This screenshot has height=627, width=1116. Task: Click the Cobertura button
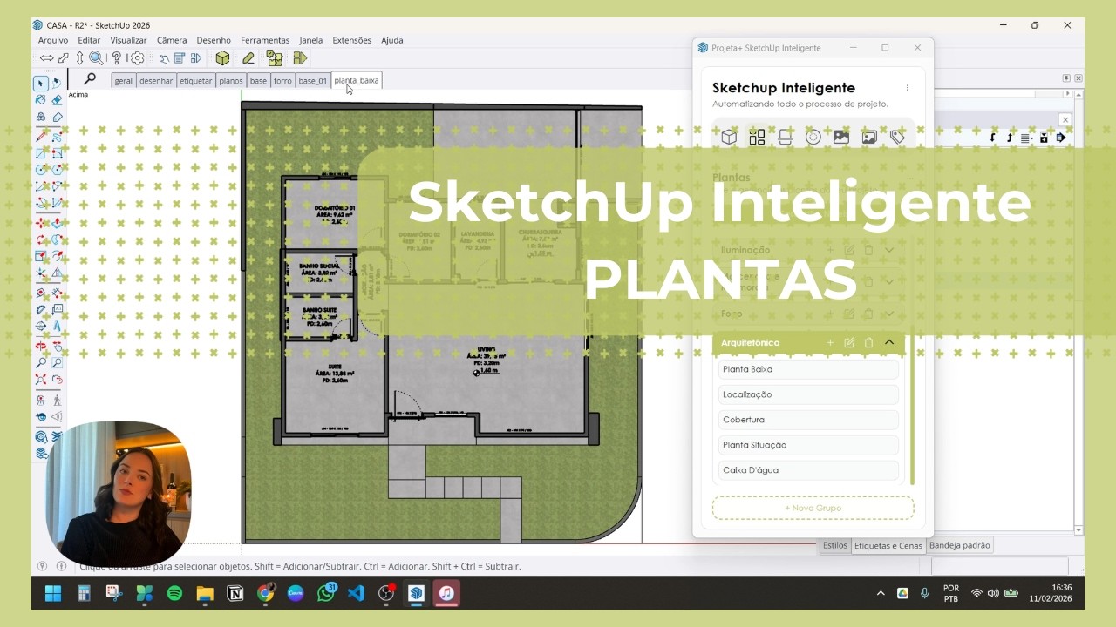click(808, 420)
